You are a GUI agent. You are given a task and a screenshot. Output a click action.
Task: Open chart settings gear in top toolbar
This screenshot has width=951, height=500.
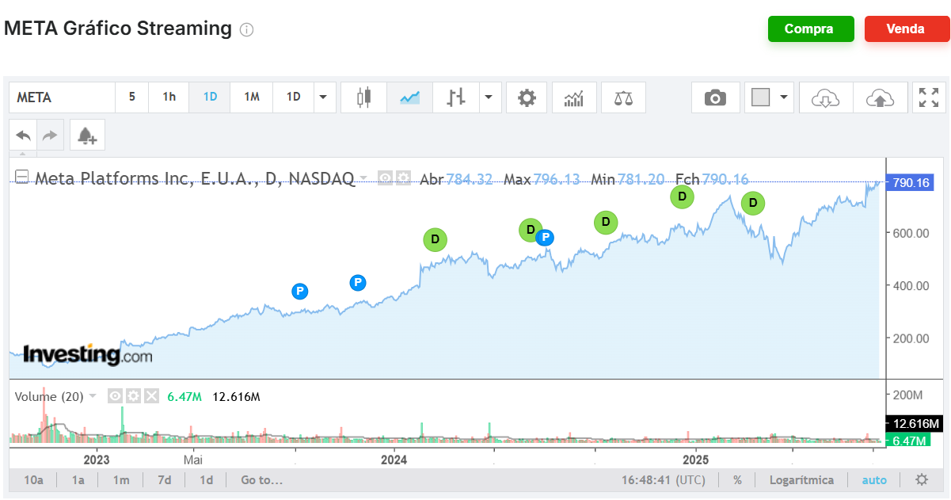[x=527, y=97]
